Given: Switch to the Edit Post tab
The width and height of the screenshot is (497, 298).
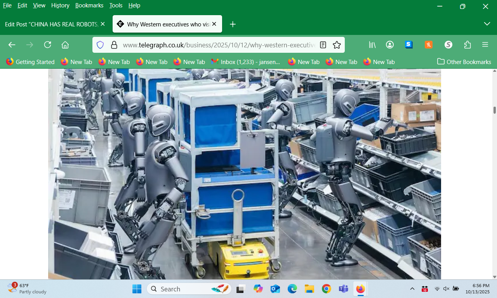Looking at the screenshot, I should click(x=50, y=24).
